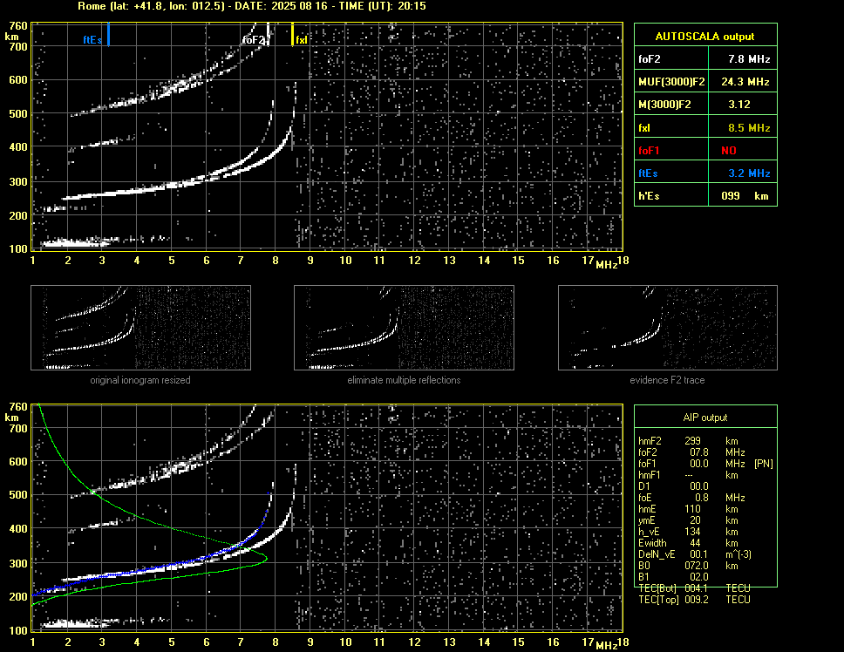Select the hmE 110 km row

click(x=688, y=508)
